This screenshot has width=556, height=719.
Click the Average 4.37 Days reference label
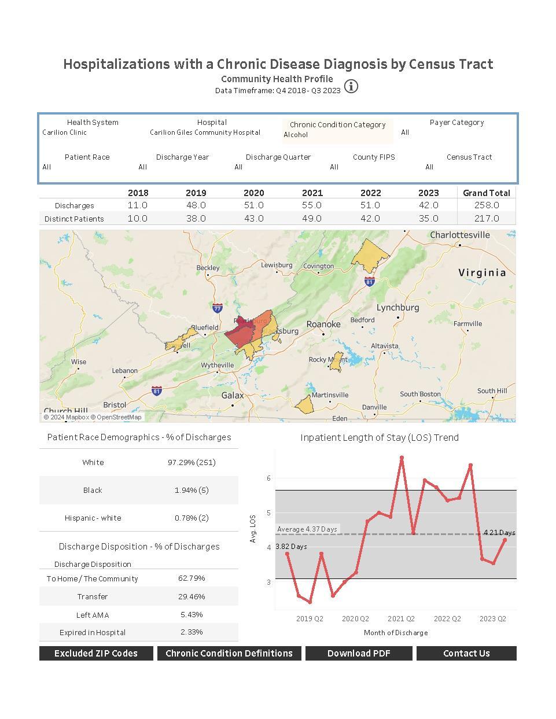click(307, 529)
